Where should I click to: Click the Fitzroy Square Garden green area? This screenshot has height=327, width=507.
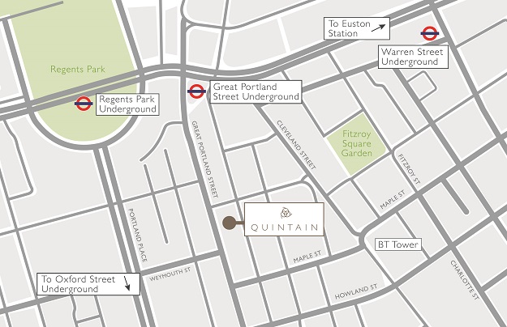[x=357, y=143]
